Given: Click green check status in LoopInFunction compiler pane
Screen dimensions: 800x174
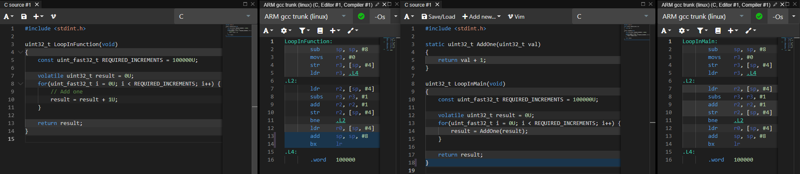Looking at the screenshot, I should pyautogui.click(x=361, y=17).
